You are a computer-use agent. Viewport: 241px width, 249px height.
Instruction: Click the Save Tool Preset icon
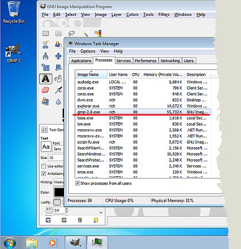pyautogui.click(x=48, y=220)
